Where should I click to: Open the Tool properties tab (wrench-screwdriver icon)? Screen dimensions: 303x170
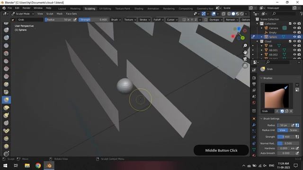[x=254, y=70]
